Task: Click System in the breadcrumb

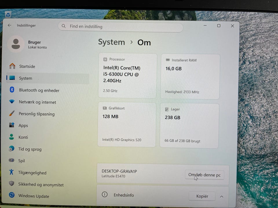Action: (x=111, y=42)
